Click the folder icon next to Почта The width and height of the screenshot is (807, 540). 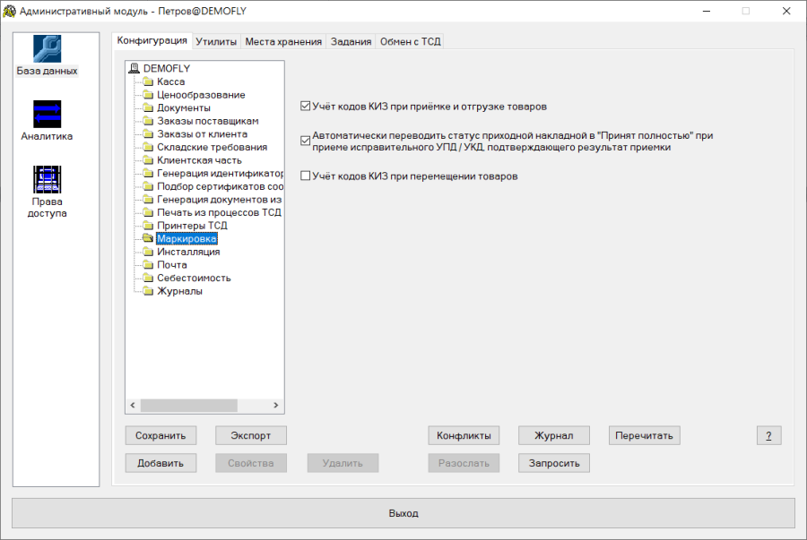tap(148, 265)
